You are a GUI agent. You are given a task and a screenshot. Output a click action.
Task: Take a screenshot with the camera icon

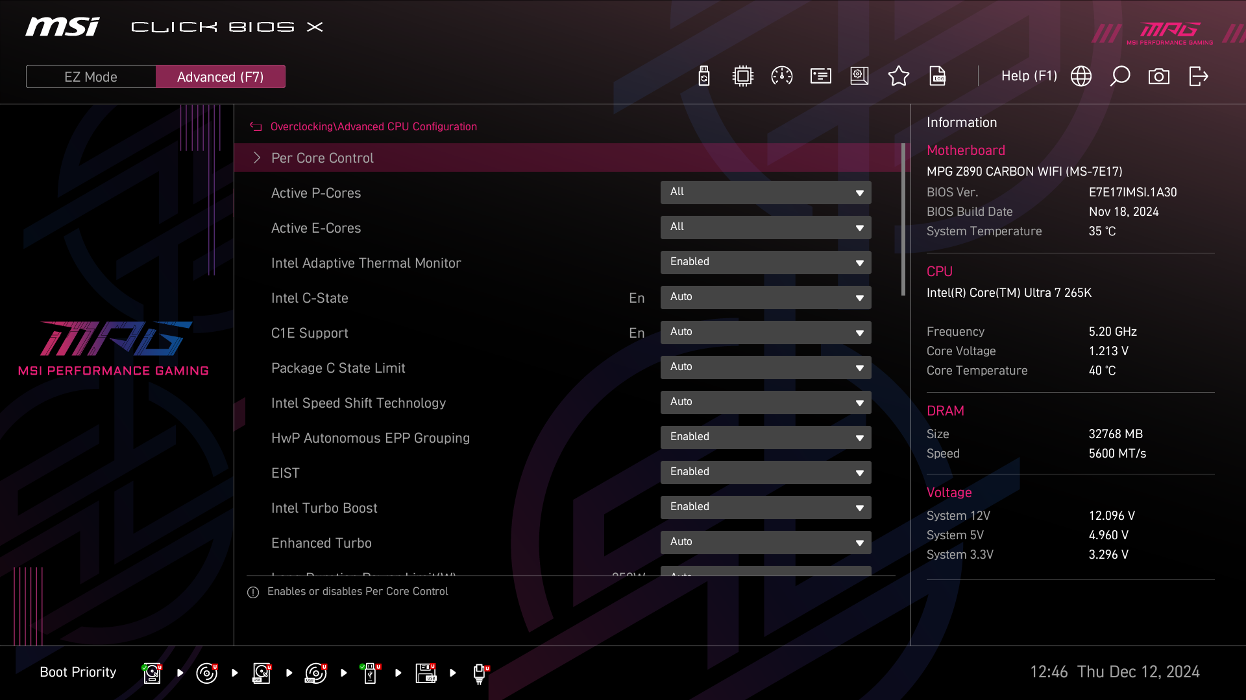[1159, 76]
